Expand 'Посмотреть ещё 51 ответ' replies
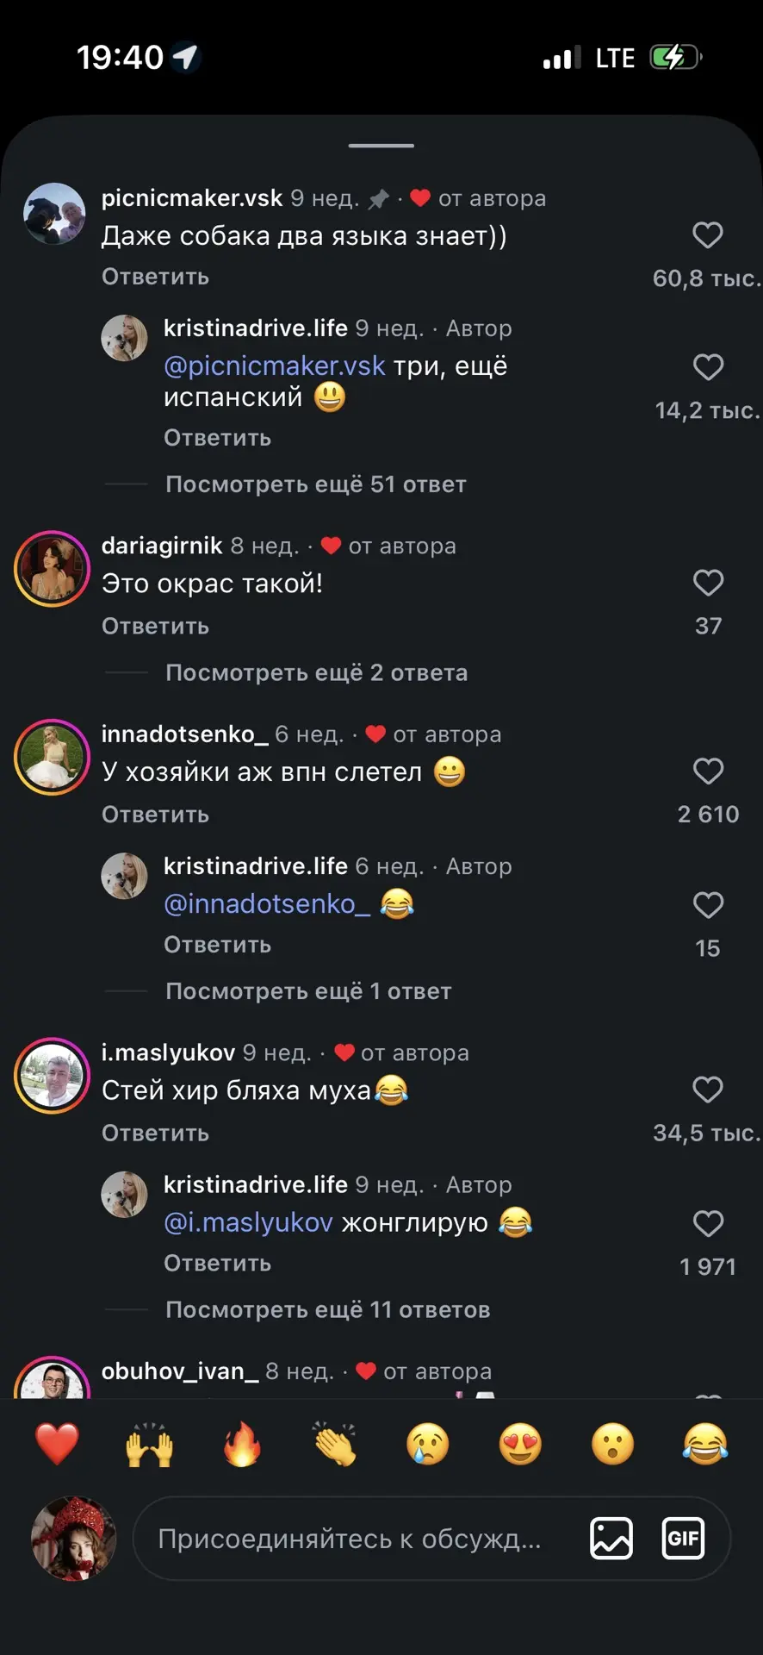This screenshot has width=763, height=1655. [x=315, y=484]
